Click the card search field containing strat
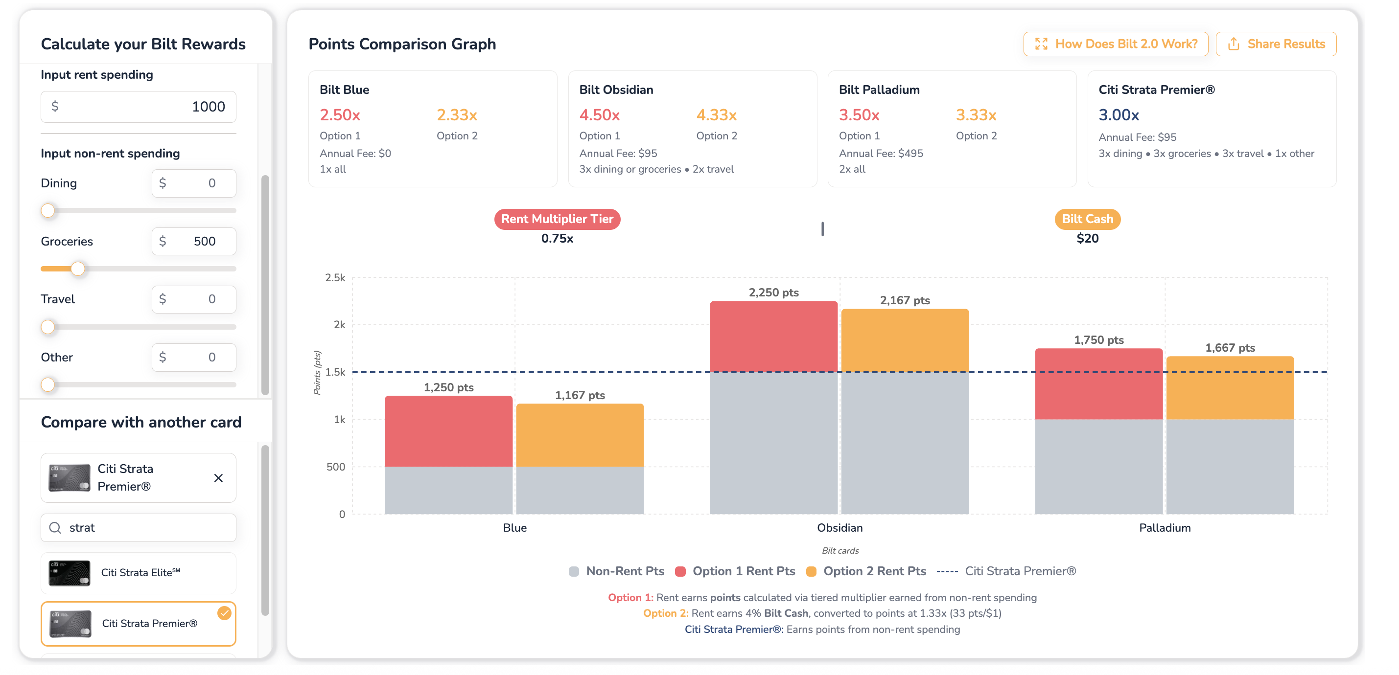The height and width of the screenshot is (675, 1399). pyautogui.click(x=139, y=527)
